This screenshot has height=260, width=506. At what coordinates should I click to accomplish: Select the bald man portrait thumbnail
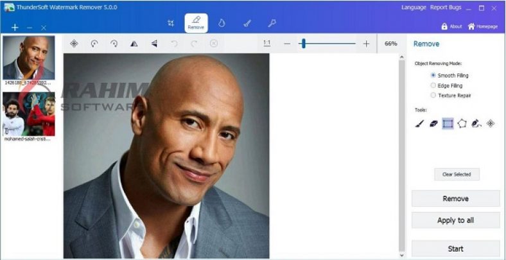[29, 58]
